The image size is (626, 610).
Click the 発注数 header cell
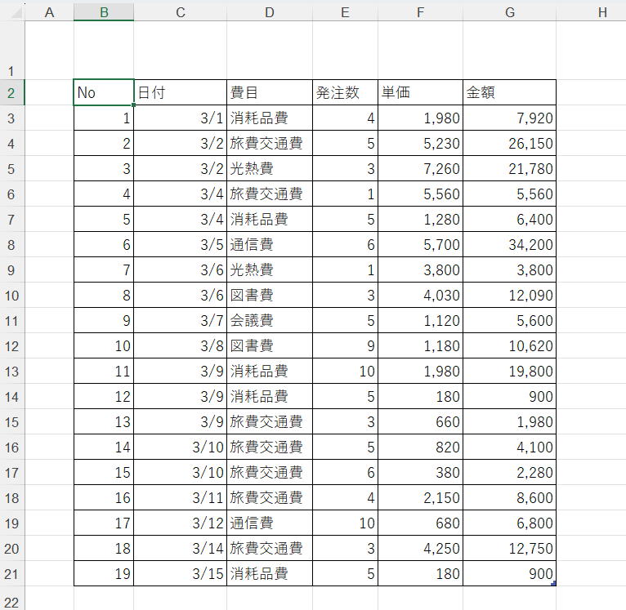(345, 92)
